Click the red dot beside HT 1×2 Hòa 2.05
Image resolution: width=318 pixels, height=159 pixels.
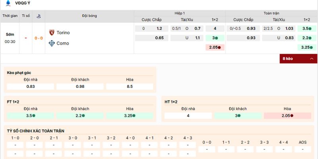coord(292,116)
